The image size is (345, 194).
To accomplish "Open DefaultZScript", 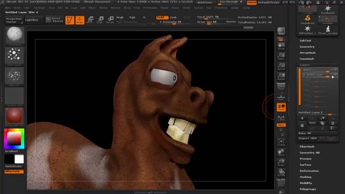I will tap(268, 2).
